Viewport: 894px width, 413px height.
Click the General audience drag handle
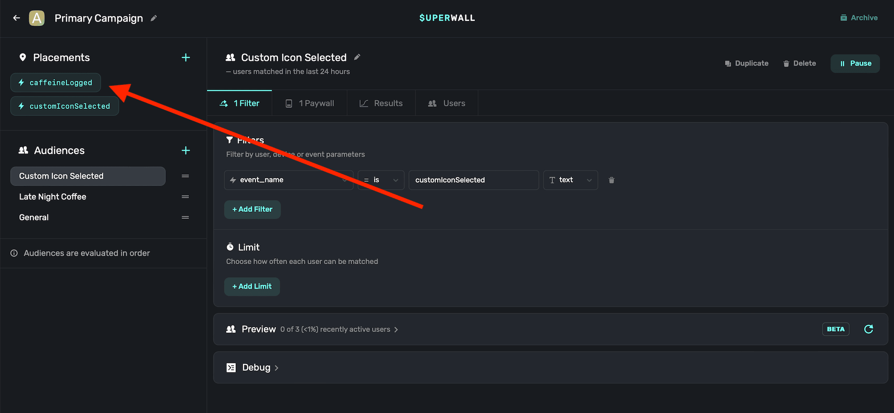pos(185,218)
